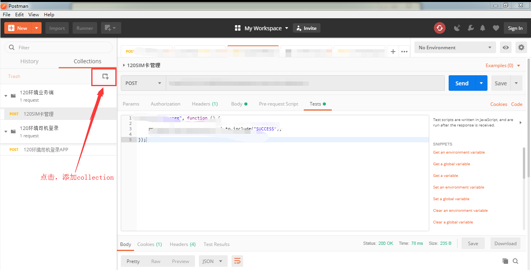Select the 120环境司机登录APP request

coord(59,150)
